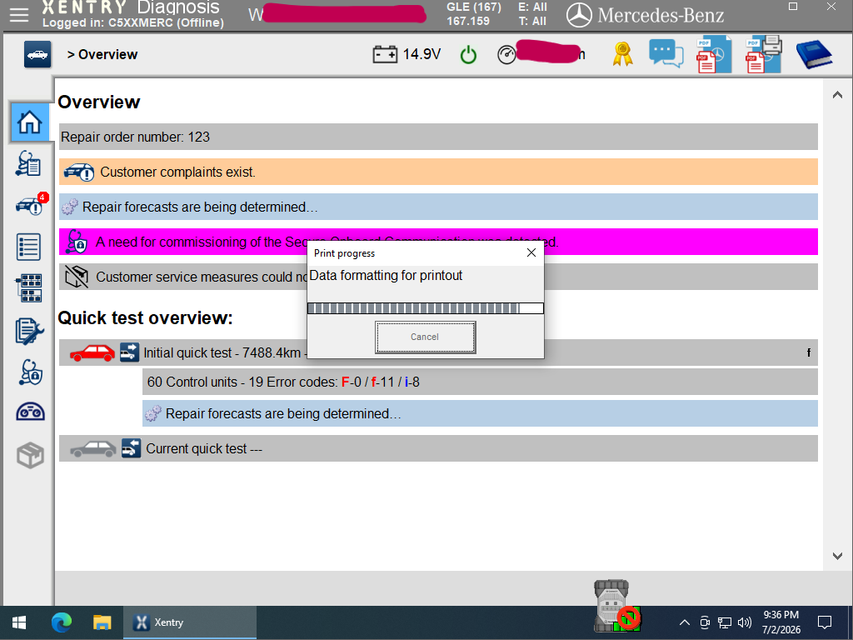Open the Windows notification center
Viewport: 853px width, 640px height.
(825, 622)
